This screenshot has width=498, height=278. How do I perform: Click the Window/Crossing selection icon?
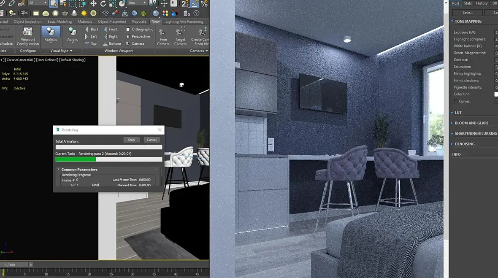click(x=82, y=3)
